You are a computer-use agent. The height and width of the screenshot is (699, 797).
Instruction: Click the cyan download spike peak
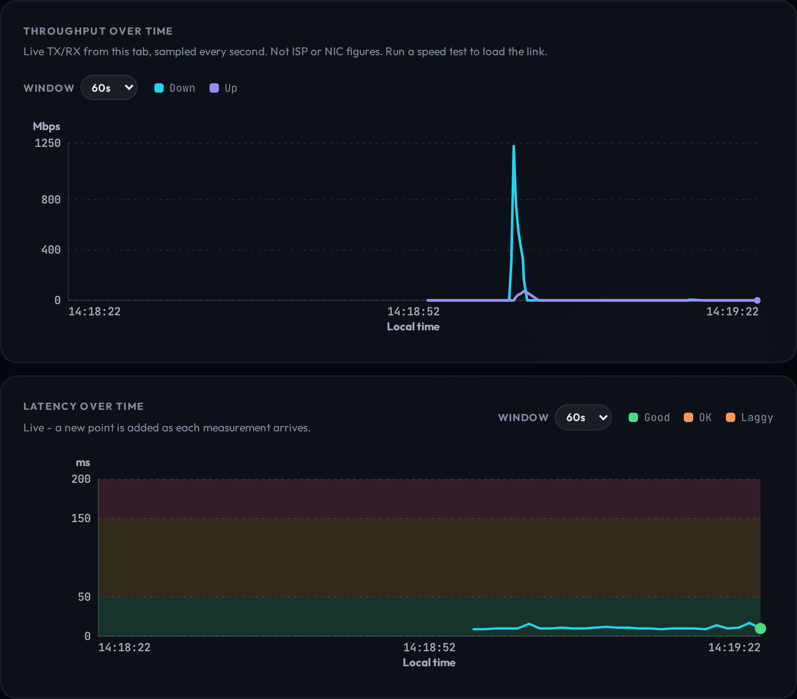coord(514,147)
